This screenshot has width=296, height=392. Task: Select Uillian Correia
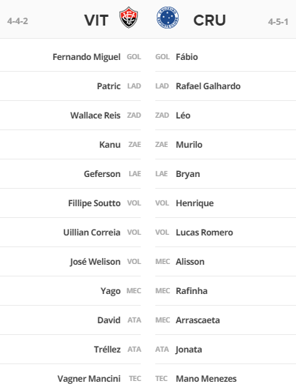[92, 233]
